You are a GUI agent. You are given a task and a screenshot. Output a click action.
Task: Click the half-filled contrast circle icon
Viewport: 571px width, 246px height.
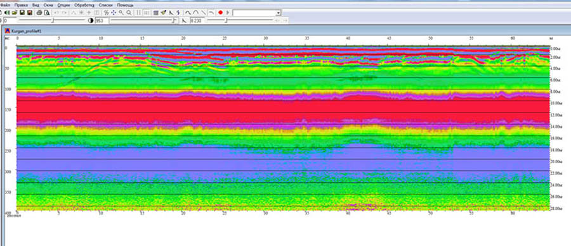pyautogui.click(x=91, y=21)
